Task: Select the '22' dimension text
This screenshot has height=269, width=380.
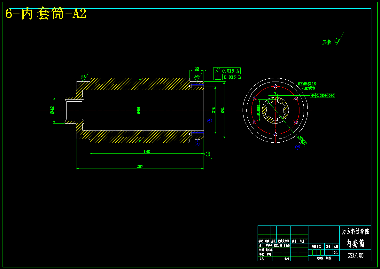Action: (x=197, y=69)
